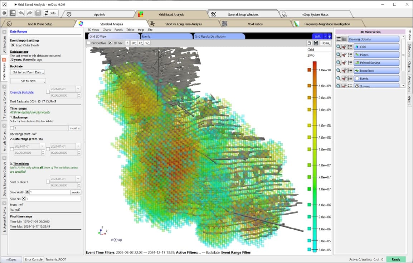Enable the Perspective checkbox

click(88, 43)
